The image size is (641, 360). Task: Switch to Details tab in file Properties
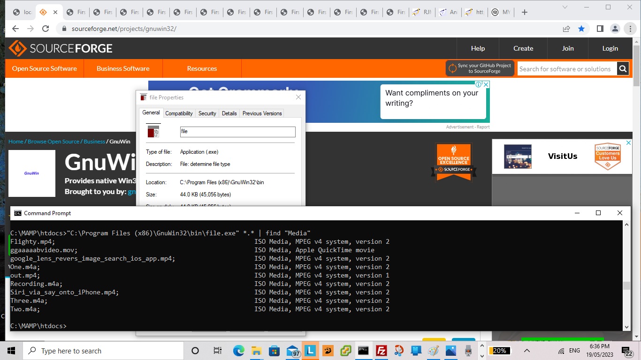[x=229, y=113]
